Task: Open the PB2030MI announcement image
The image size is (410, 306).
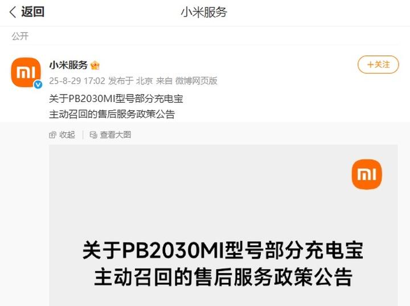Action: [x=223, y=225]
